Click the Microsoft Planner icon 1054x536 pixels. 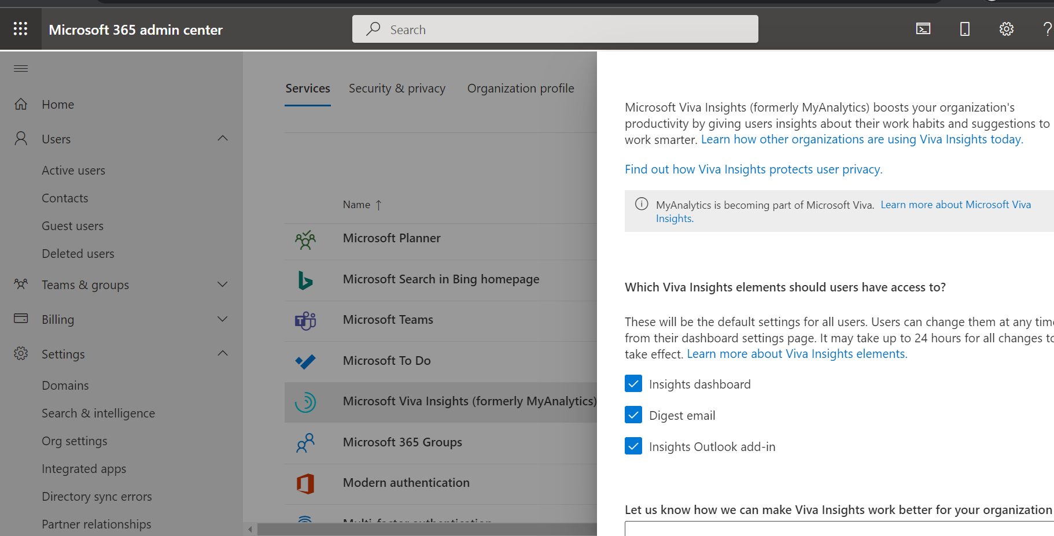pyautogui.click(x=305, y=239)
